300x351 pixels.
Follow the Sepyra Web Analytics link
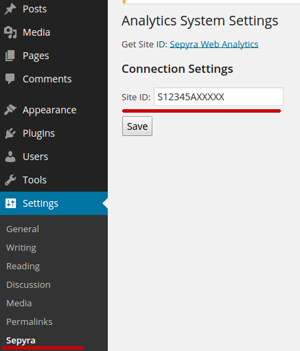(x=214, y=44)
